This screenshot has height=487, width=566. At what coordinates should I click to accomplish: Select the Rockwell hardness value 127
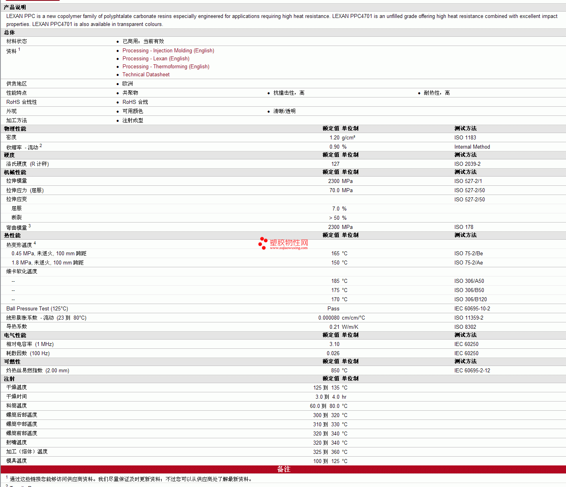click(335, 164)
